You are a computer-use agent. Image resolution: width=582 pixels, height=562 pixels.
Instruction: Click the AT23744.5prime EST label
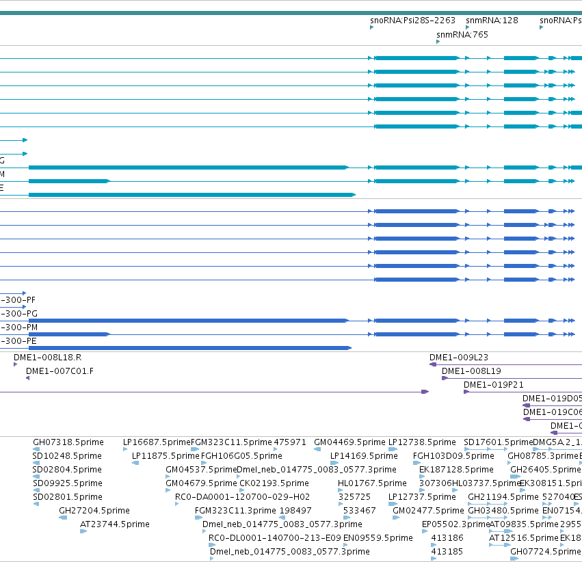(x=115, y=525)
